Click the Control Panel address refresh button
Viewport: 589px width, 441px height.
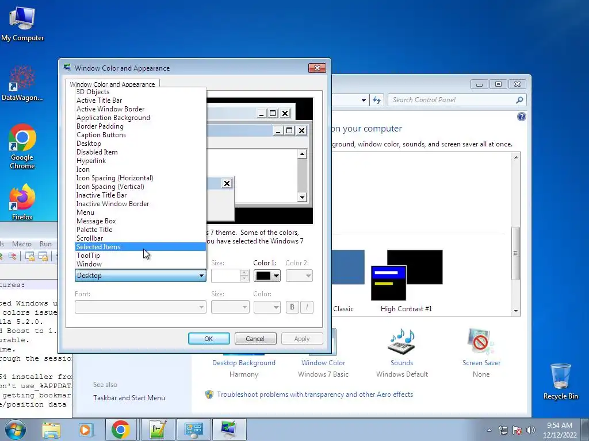click(x=376, y=100)
